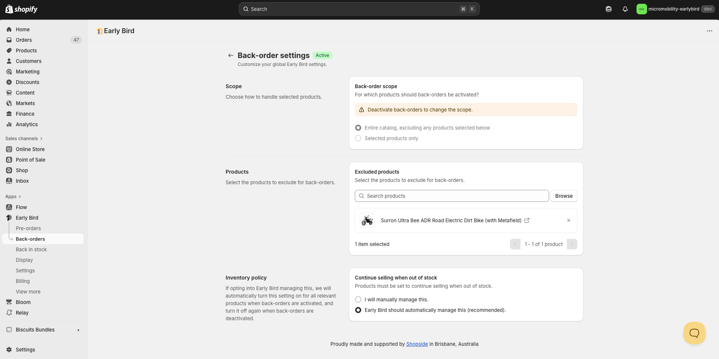This screenshot has width=719, height=359.
Task: Click the Relay app icon
Action: click(9, 313)
